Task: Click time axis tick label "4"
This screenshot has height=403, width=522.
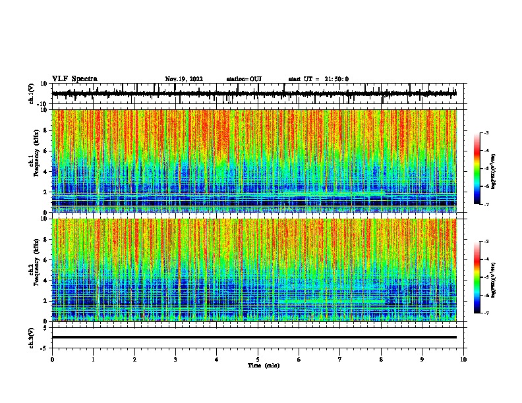Action: coord(217,360)
